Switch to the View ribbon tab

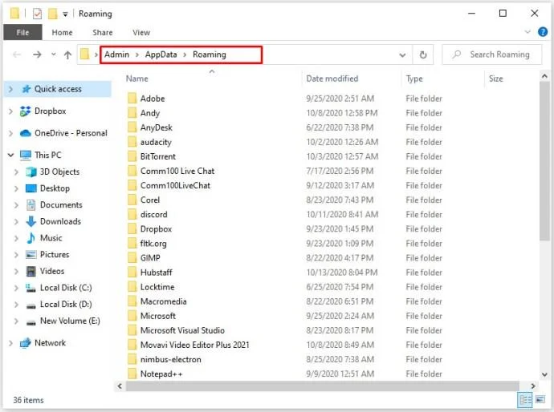pos(141,32)
